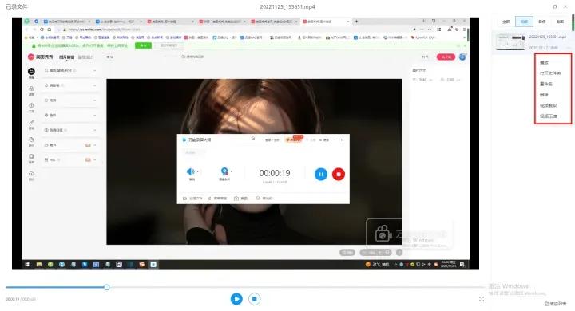Enter fullscreen mode for the video player
The height and width of the screenshot is (311, 575).
tap(482, 299)
